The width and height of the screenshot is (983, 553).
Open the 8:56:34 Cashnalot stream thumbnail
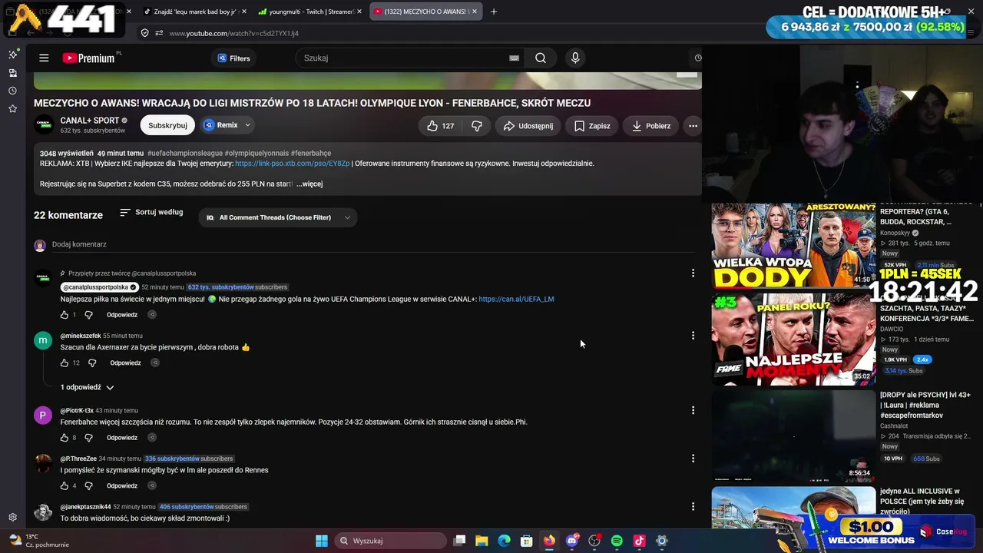(x=793, y=436)
